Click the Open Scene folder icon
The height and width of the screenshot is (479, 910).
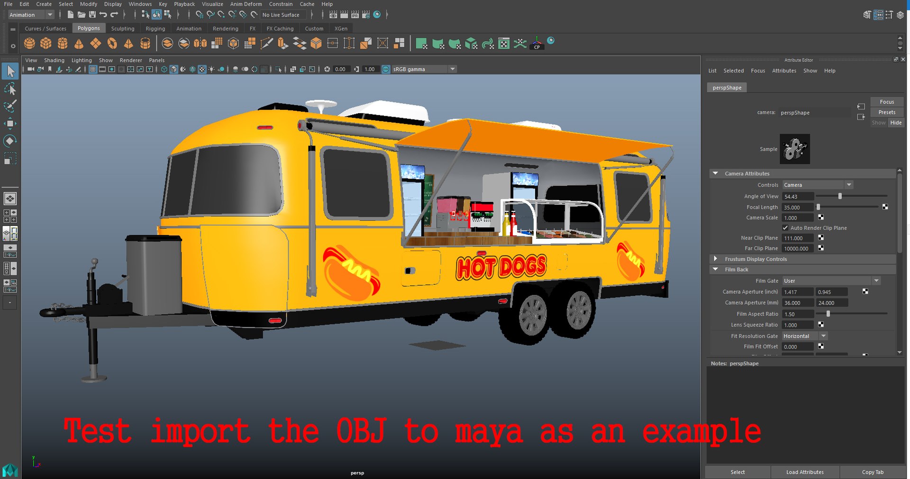[82, 15]
